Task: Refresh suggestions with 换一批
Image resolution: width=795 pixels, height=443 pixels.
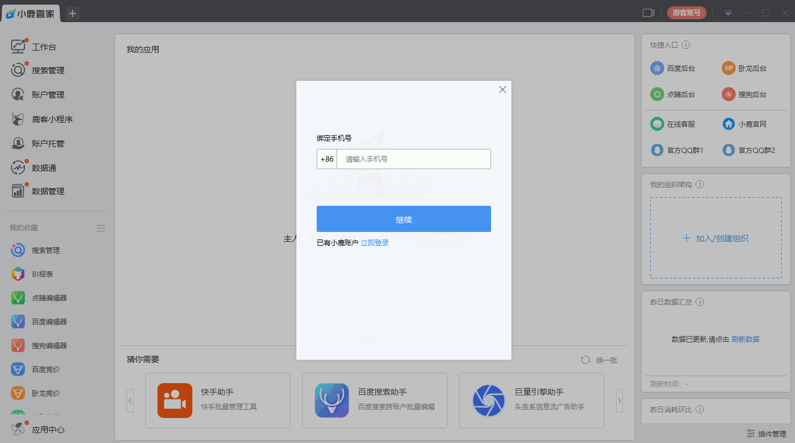Action: (600, 360)
